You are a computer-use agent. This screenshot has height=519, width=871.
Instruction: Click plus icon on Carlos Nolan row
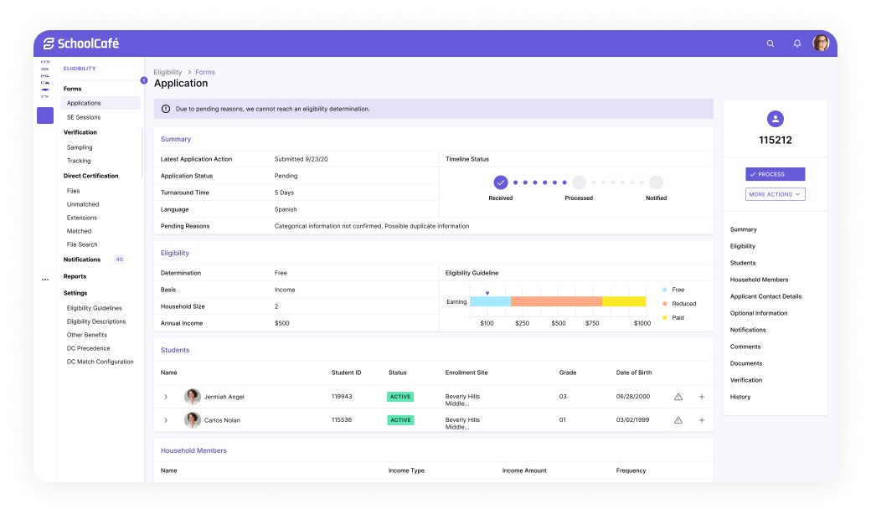pyautogui.click(x=702, y=420)
